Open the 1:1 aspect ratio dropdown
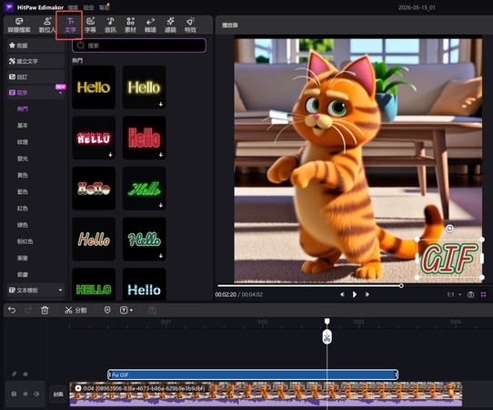The height and width of the screenshot is (410, 493). 454,294
